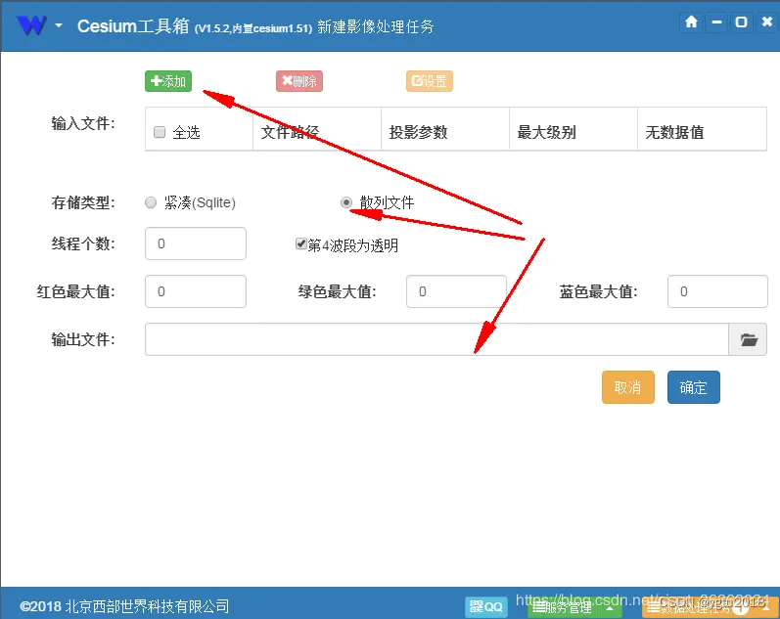Open the W logo application menu
Screen dimensions: 780x619
(x=31, y=24)
